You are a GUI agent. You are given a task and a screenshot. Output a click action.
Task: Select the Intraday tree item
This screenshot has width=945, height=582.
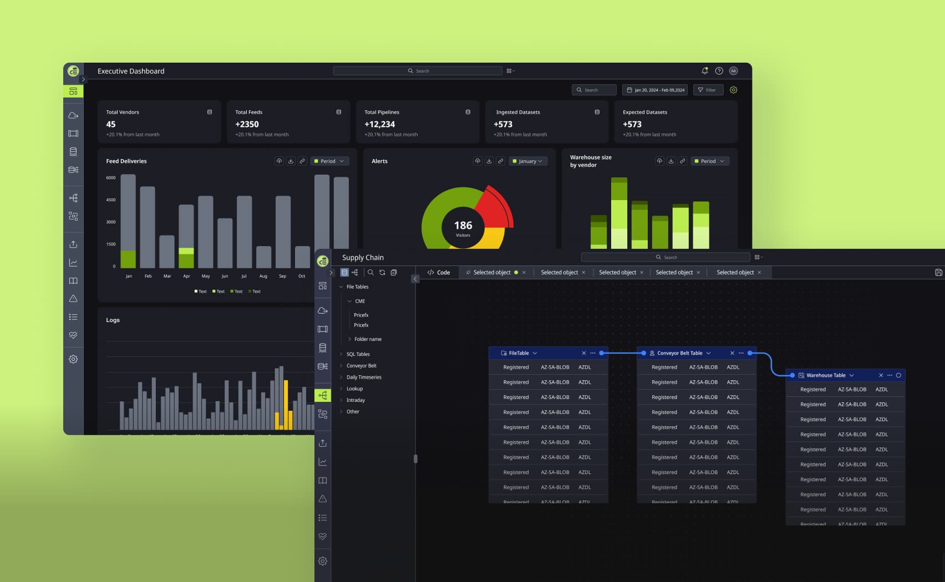tap(355, 400)
